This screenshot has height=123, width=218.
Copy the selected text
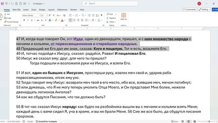pos(7,18)
